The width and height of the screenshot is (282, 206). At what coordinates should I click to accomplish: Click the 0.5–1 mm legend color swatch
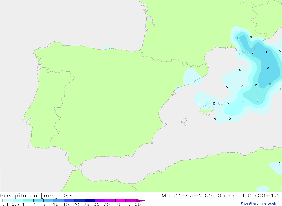pos(18,200)
